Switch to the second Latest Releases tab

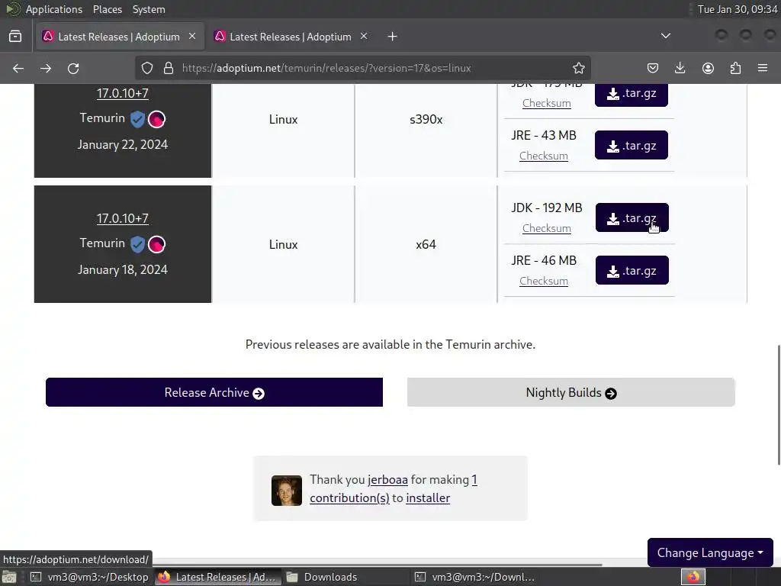[x=291, y=37]
